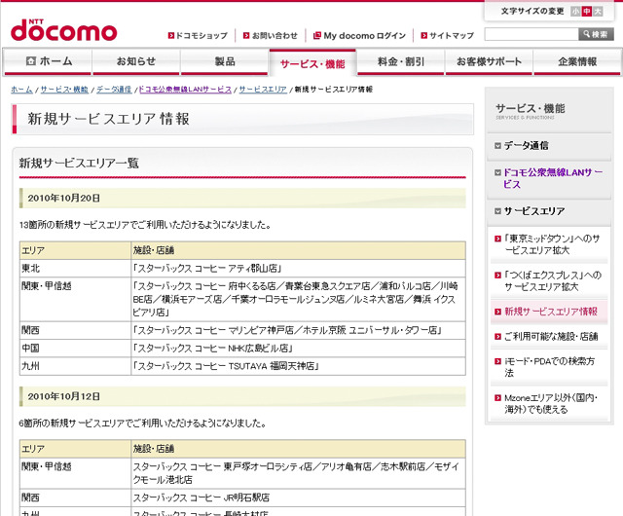The image size is (623, 516).
Task: Open sidebar item サービスエリア
Action: [x=534, y=211]
